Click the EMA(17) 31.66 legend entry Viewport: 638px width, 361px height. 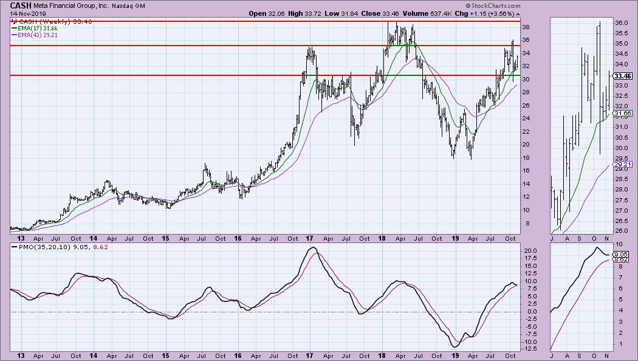pyautogui.click(x=34, y=29)
